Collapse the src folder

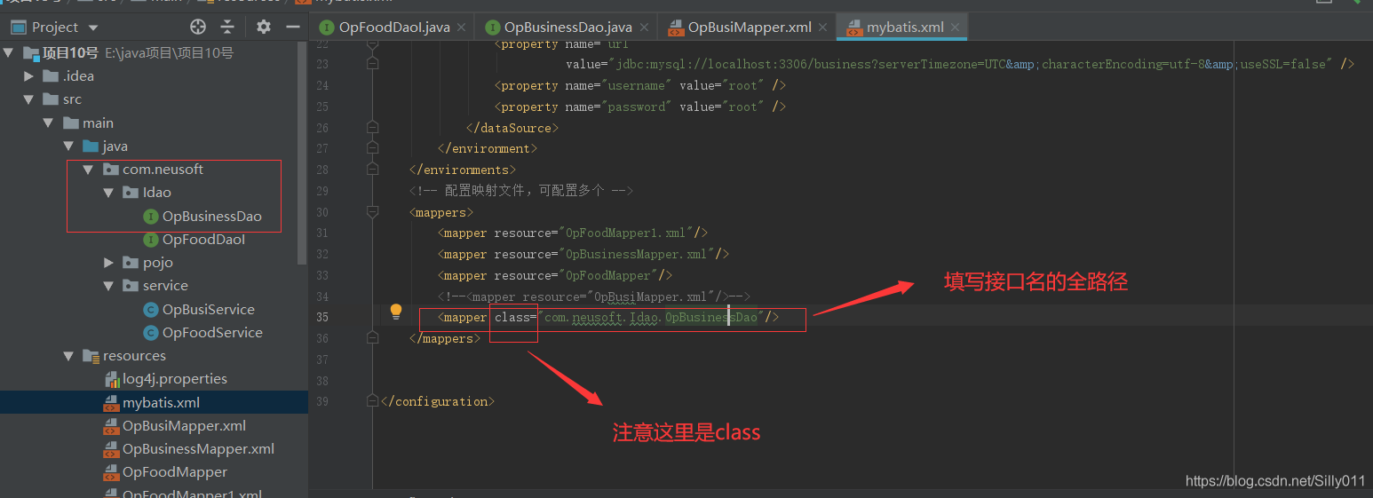[29, 99]
